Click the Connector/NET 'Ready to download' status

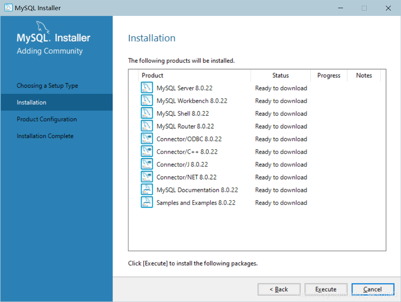click(x=281, y=177)
